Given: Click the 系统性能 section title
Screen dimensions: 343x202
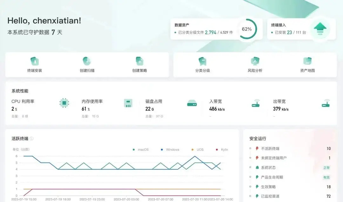Looking at the screenshot, I should pyautogui.click(x=20, y=91).
